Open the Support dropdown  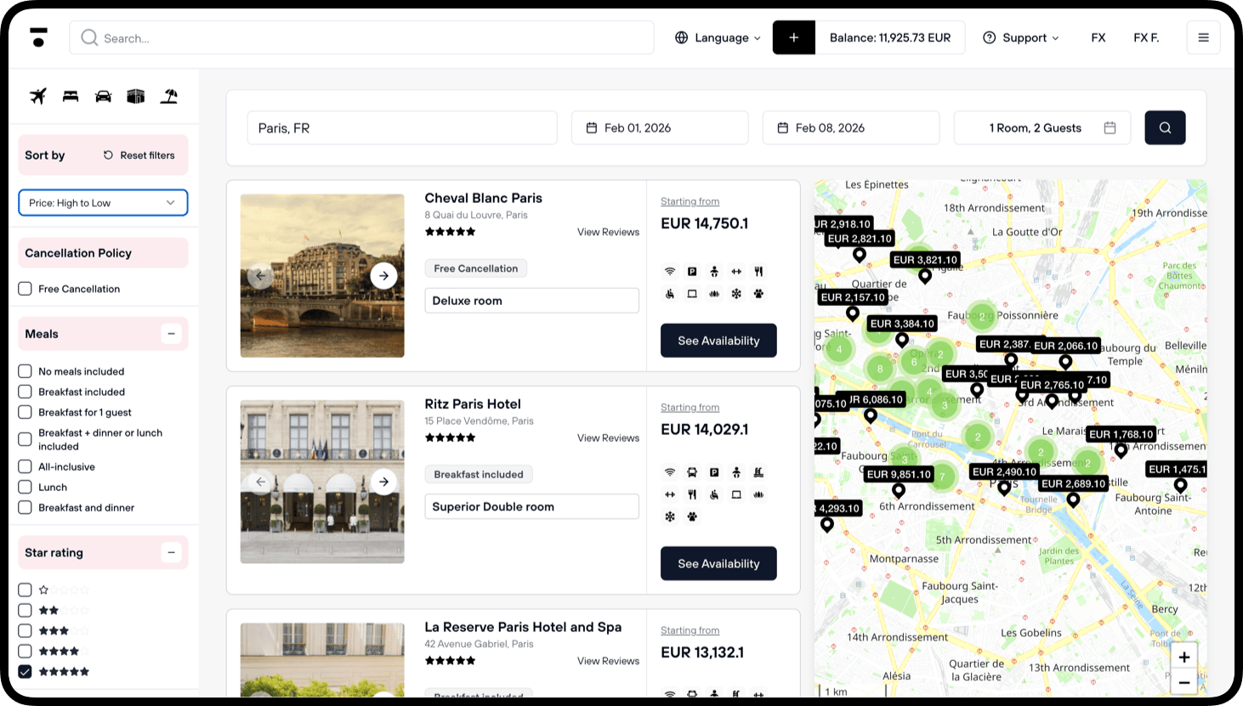[x=1021, y=37]
